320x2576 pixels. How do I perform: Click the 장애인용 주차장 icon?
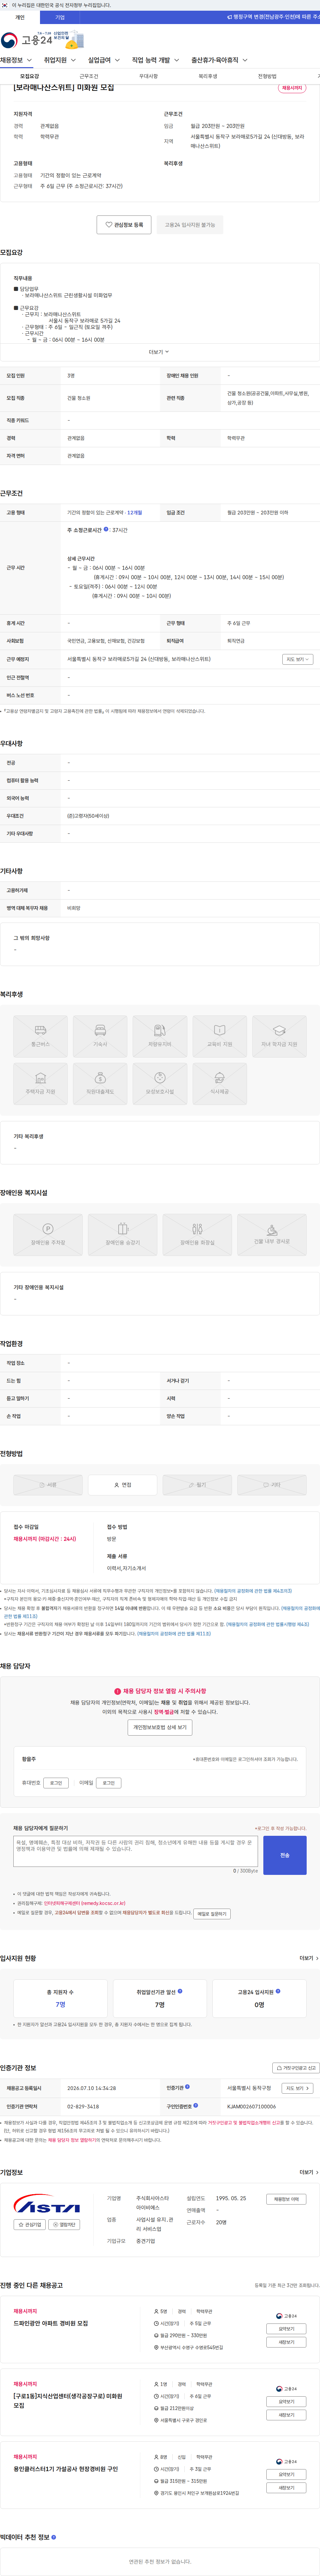point(48,1235)
